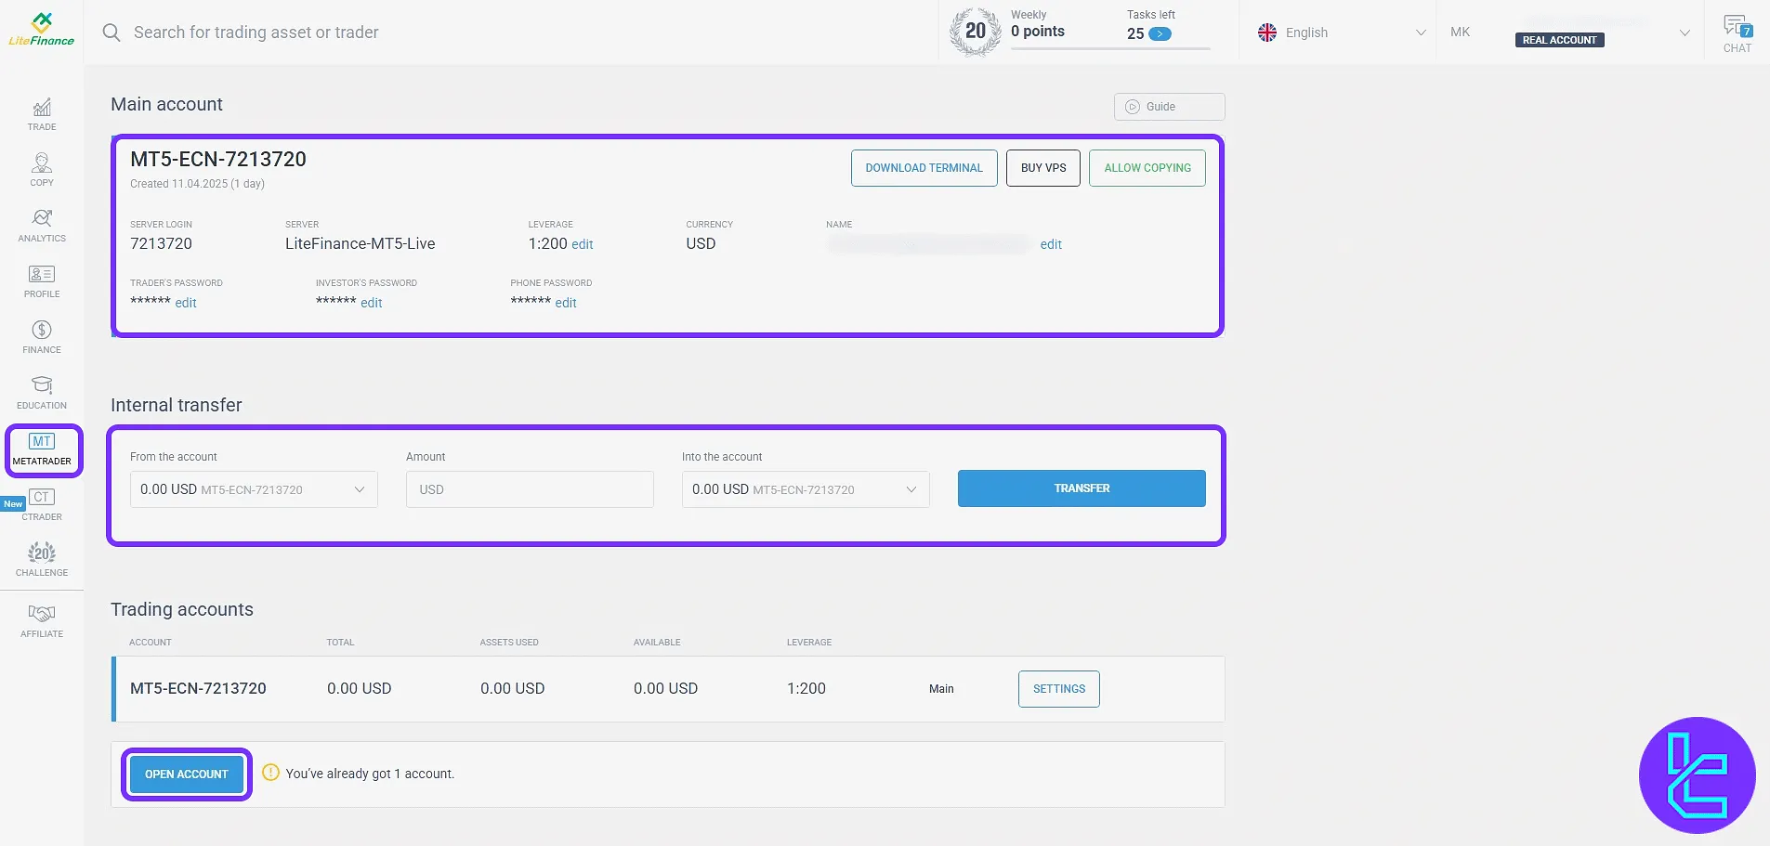Edit the trader's password
This screenshot has width=1770, height=846.
[x=186, y=303]
